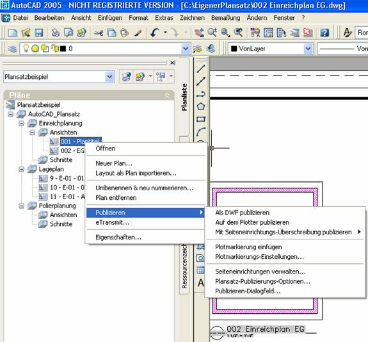Click the Text Style icon with letter A
The image size is (368, 342).
(348, 33)
